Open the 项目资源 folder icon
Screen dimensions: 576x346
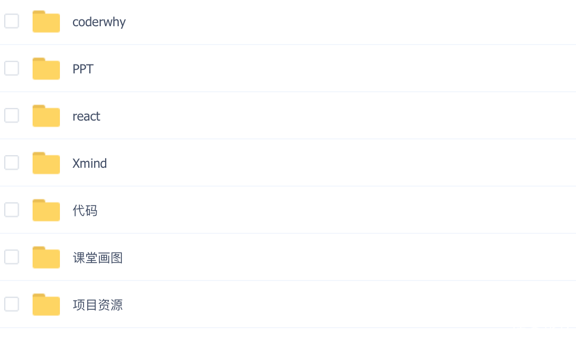tap(46, 305)
